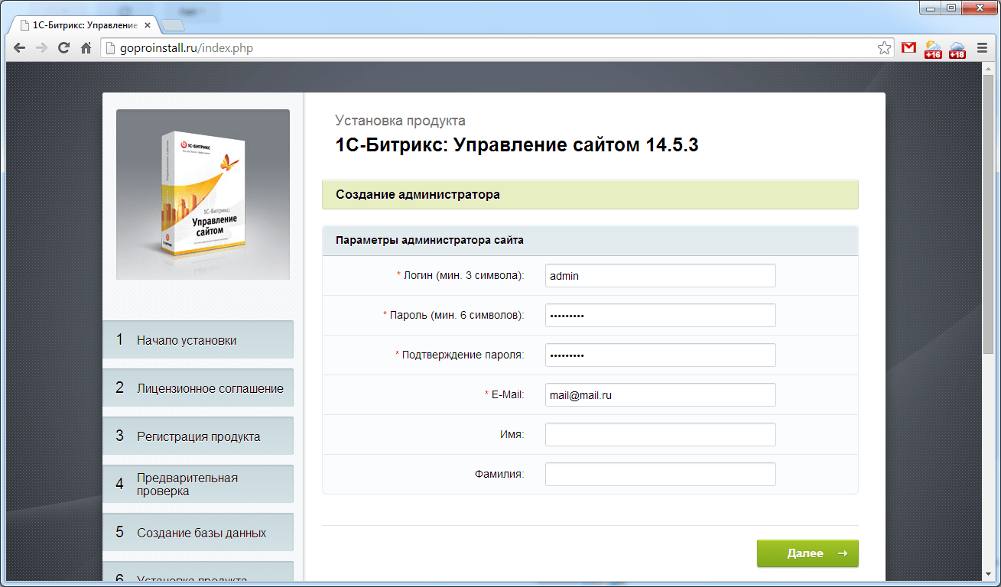Viewport: 1001px width, 587px height.
Task: Click the green Далее button
Action: pyautogui.click(x=808, y=553)
